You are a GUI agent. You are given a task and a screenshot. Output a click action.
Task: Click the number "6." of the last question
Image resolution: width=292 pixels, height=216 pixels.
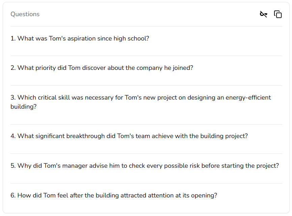click(x=13, y=195)
